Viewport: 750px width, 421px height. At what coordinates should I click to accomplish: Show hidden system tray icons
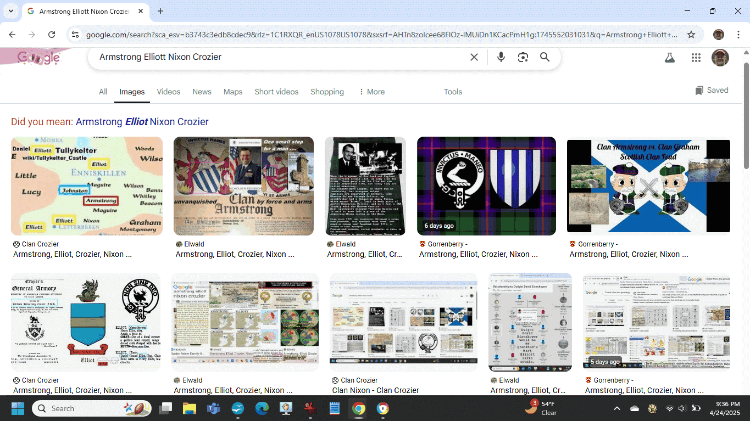616,408
